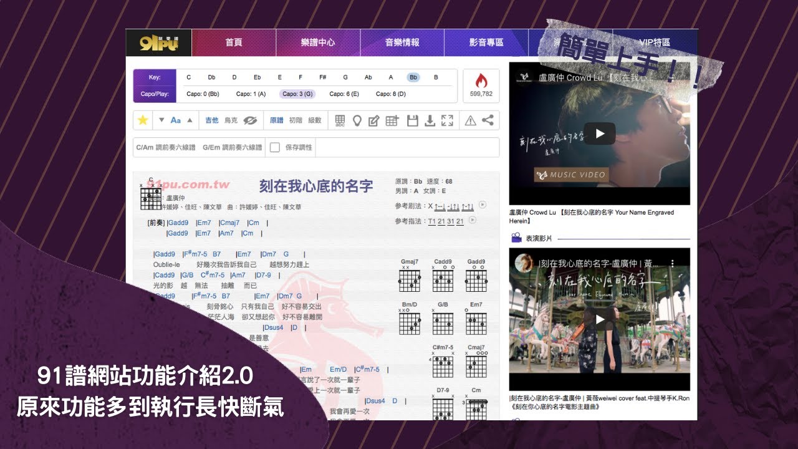
Task: Click the Gadd9 chord diagram
Action: (476, 276)
